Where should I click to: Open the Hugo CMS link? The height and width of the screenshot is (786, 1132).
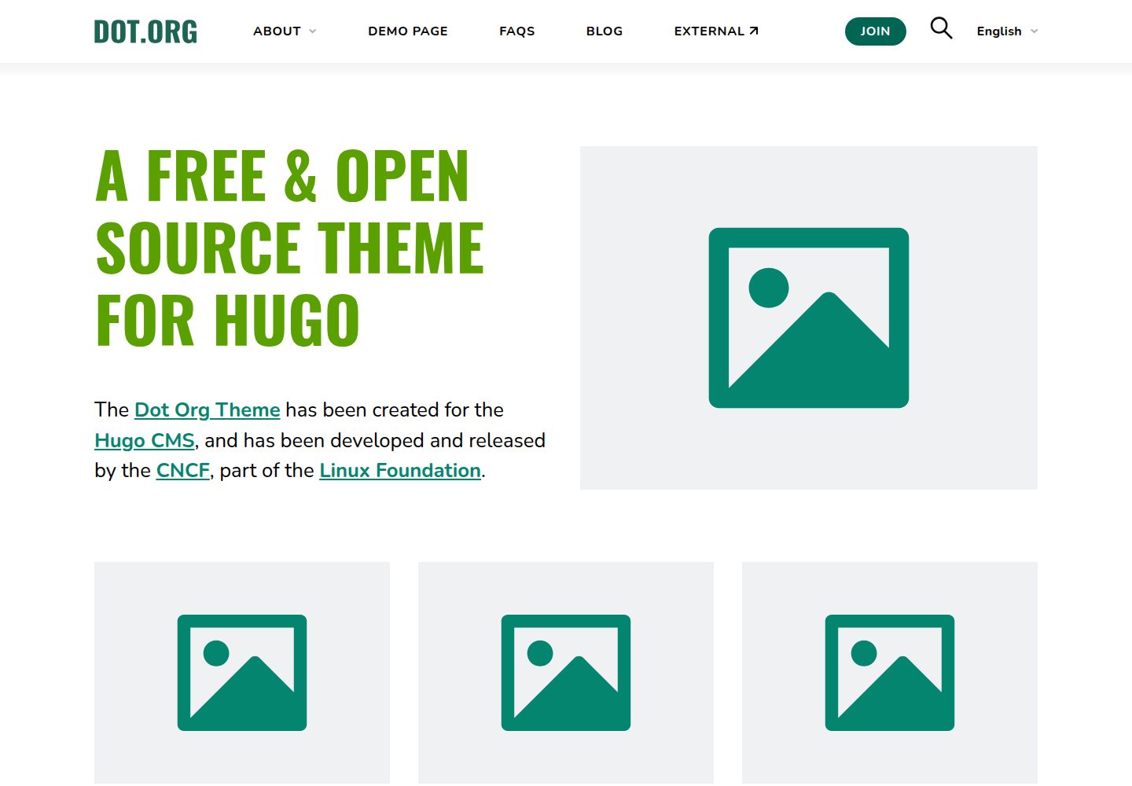click(145, 440)
